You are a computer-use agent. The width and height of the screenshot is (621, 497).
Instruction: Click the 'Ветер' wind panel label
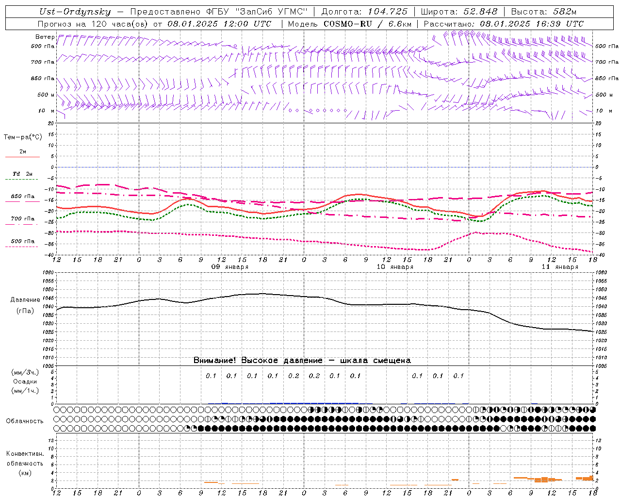45,37
